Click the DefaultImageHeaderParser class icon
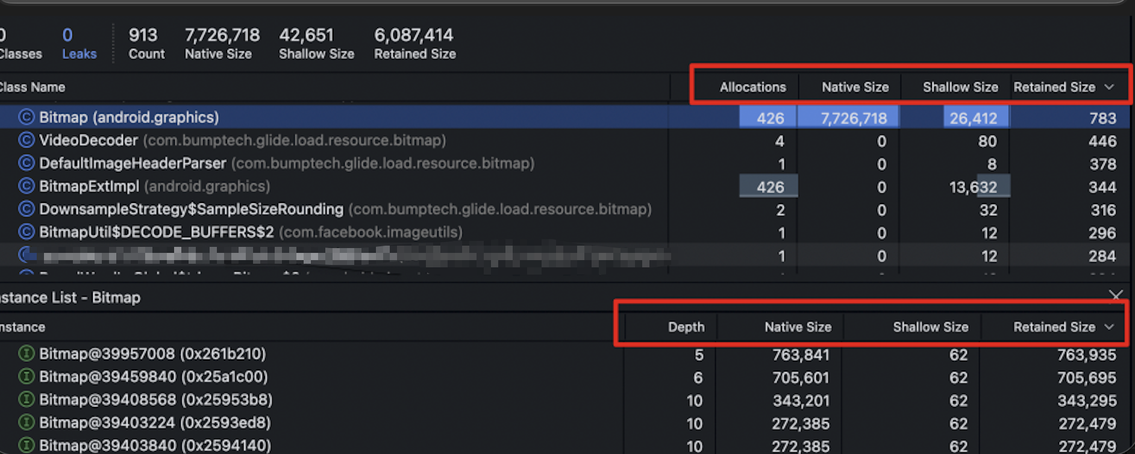Image resolution: width=1135 pixels, height=454 pixels. 26,163
